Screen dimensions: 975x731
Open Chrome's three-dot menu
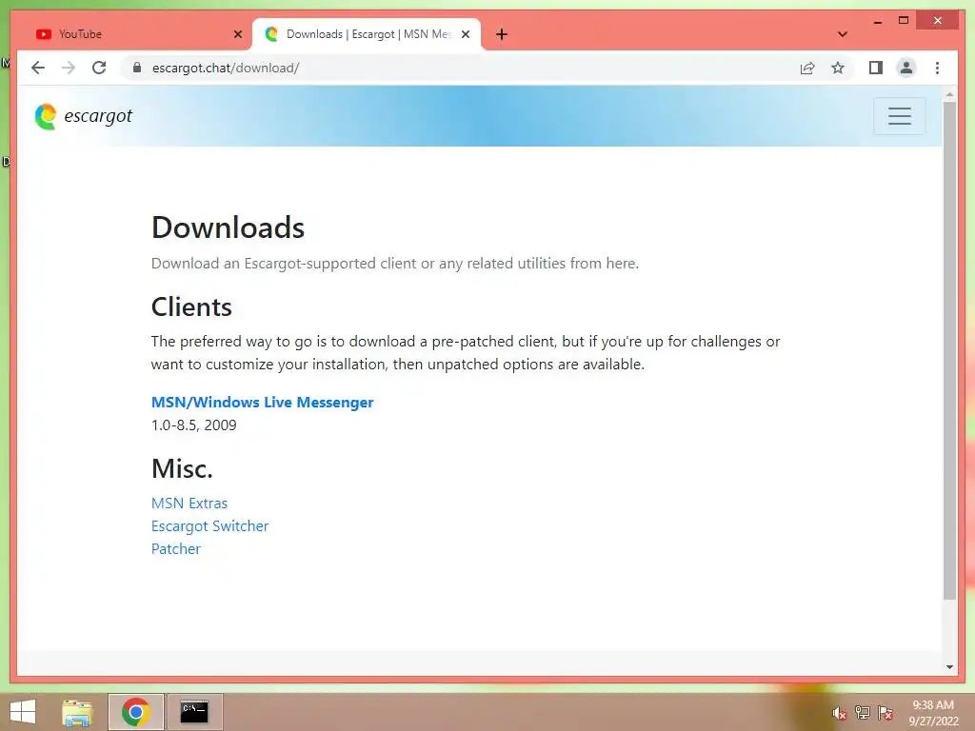tap(937, 68)
